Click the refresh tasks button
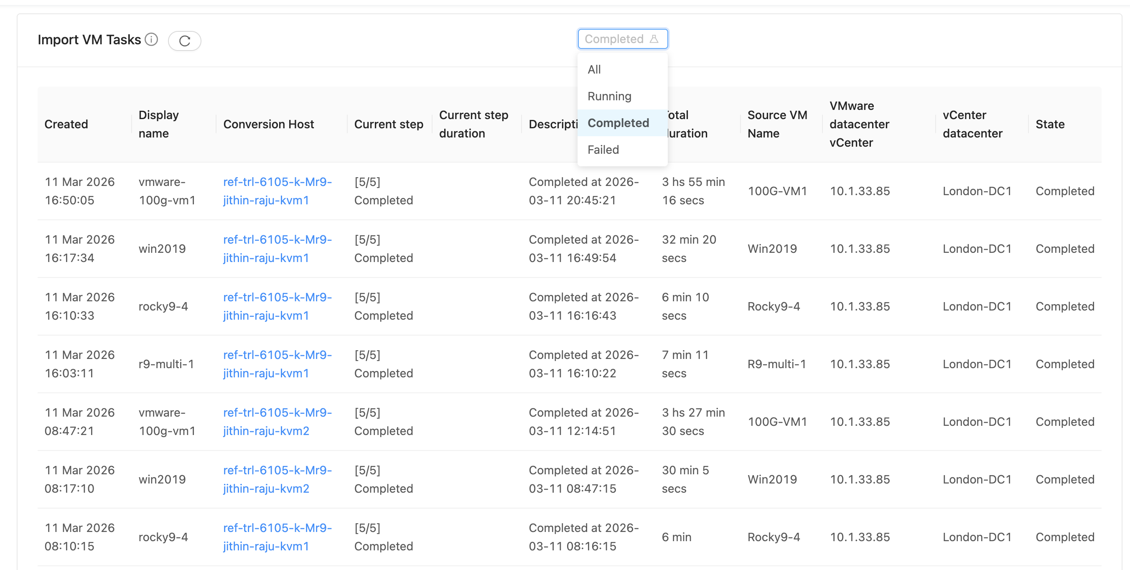The width and height of the screenshot is (1130, 570). click(x=184, y=41)
